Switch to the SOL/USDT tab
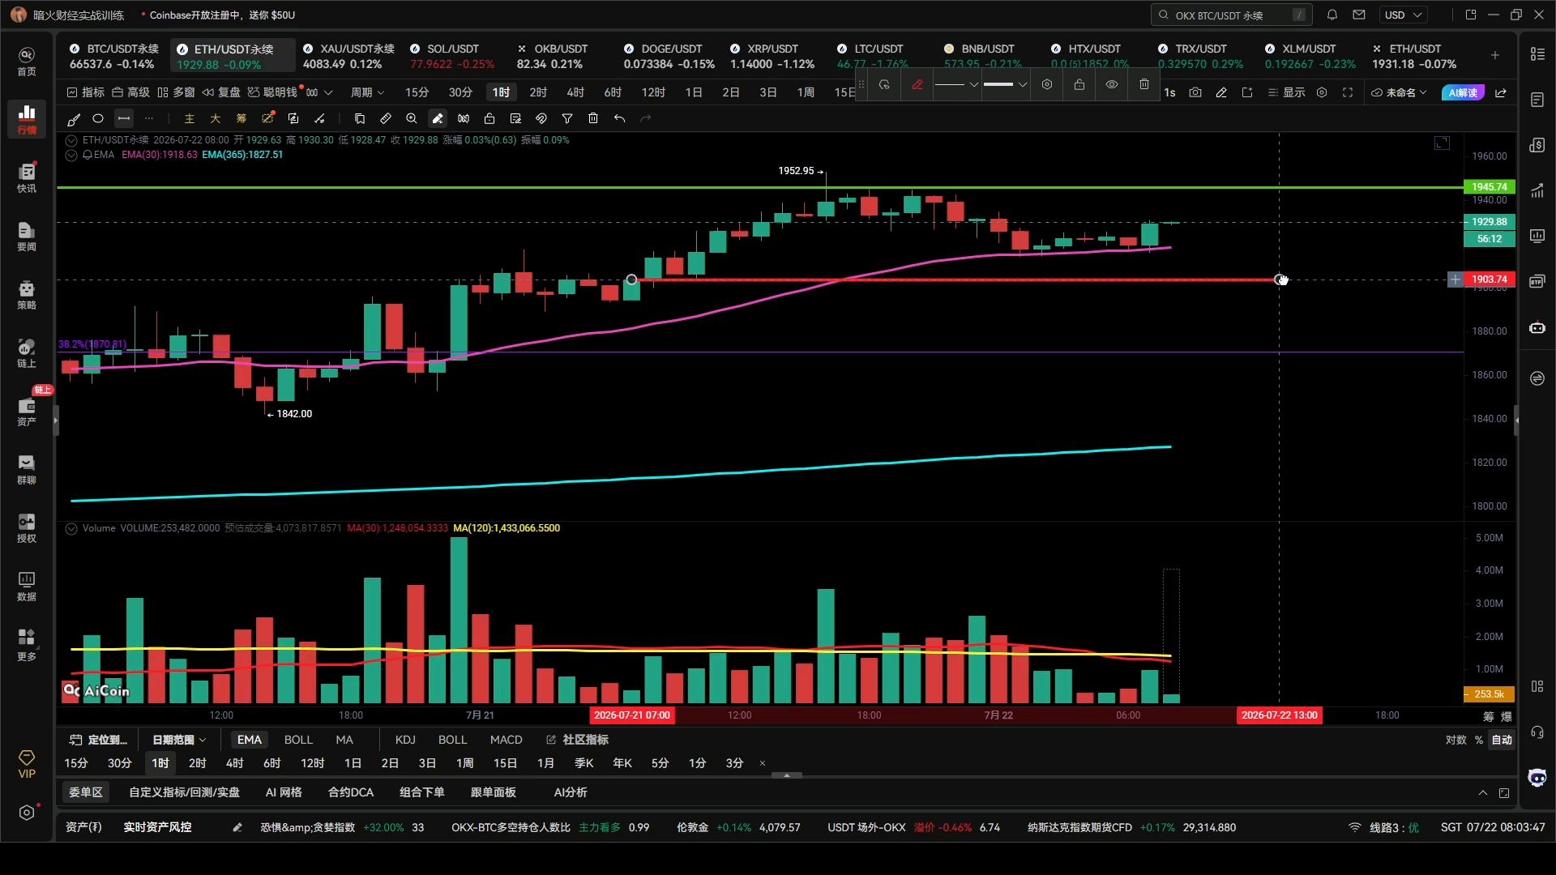Viewport: 1556px width, 875px height. point(452,56)
